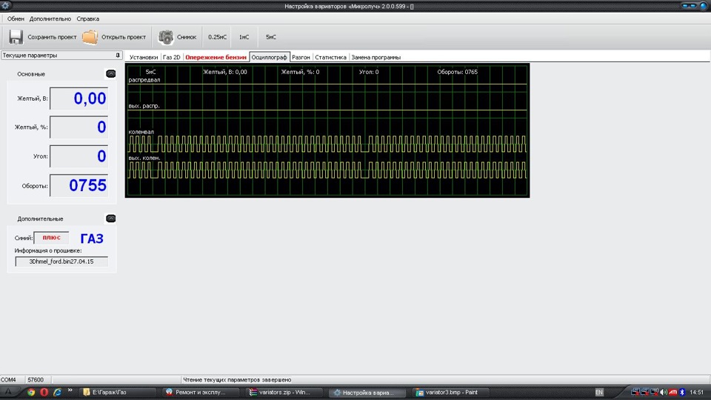The height and width of the screenshot is (400, 711).
Task: Select the 0.25мС timebase
Action: coord(217,37)
